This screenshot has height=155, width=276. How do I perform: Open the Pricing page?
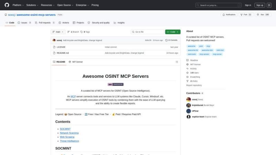click(x=95, y=5)
